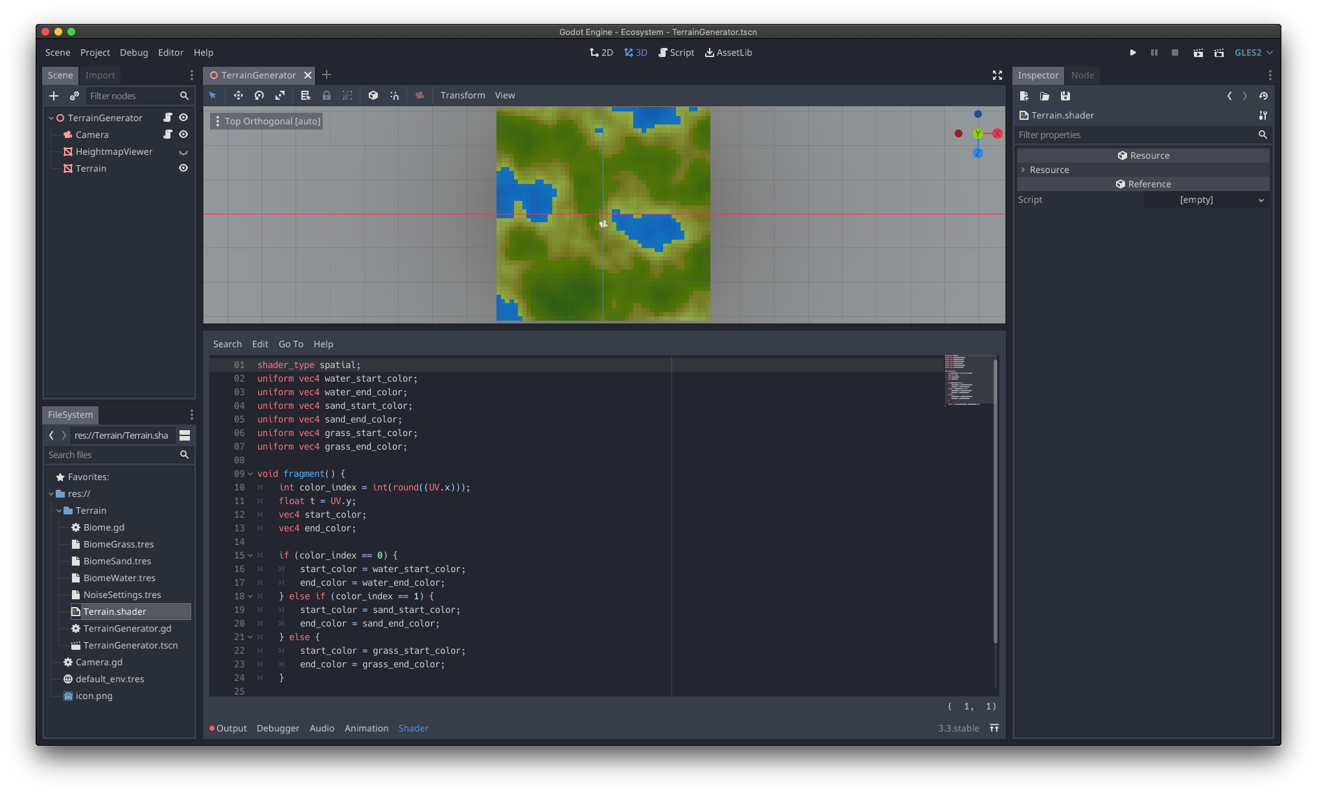This screenshot has width=1317, height=793.
Task: Switch to the AssetLib workspace
Action: 728,52
